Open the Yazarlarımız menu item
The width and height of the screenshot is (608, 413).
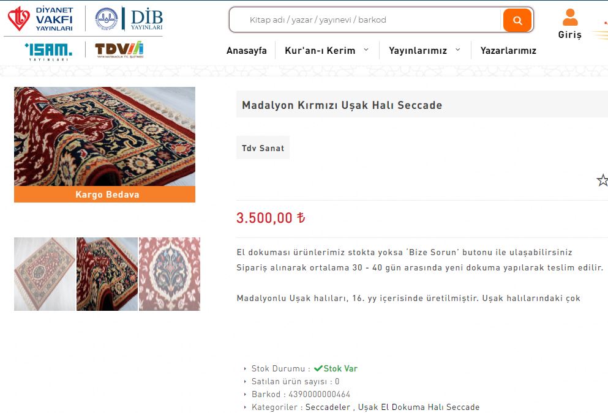point(508,50)
